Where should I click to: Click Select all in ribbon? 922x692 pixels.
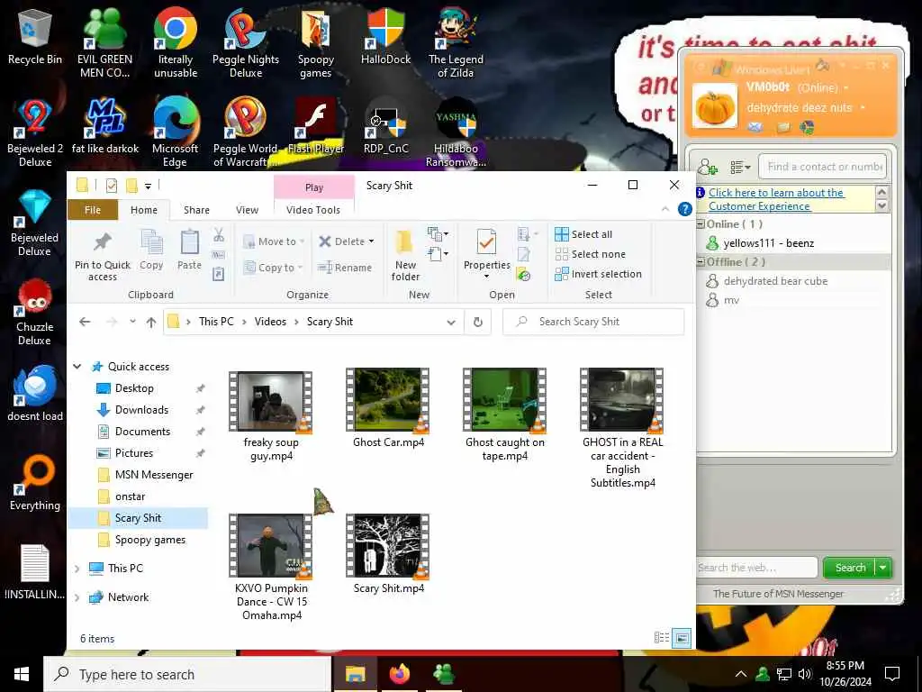[583, 234]
